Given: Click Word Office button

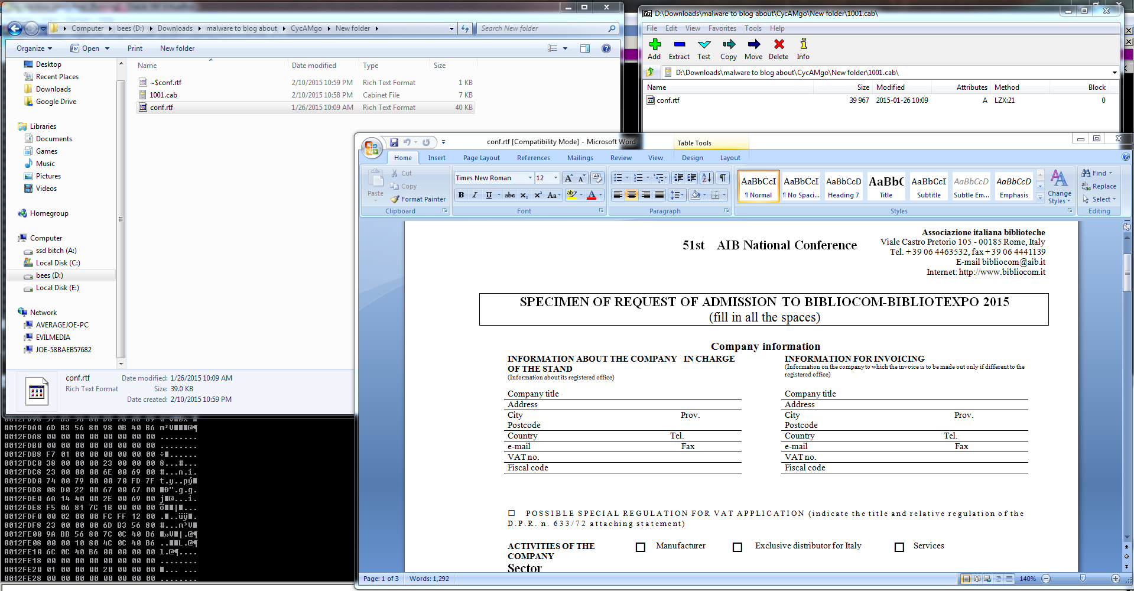Looking at the screenshot, I should (x=372, y=148).
